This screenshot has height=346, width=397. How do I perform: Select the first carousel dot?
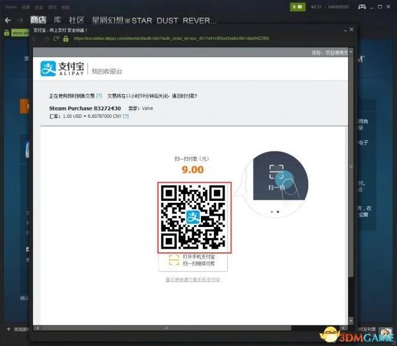pos(272,211)
